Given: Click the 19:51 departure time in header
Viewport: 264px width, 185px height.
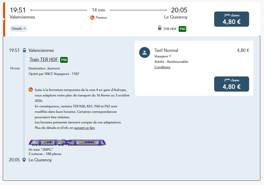Looking at the screenshot, I should pyautogui.click(x=18, y=10).
